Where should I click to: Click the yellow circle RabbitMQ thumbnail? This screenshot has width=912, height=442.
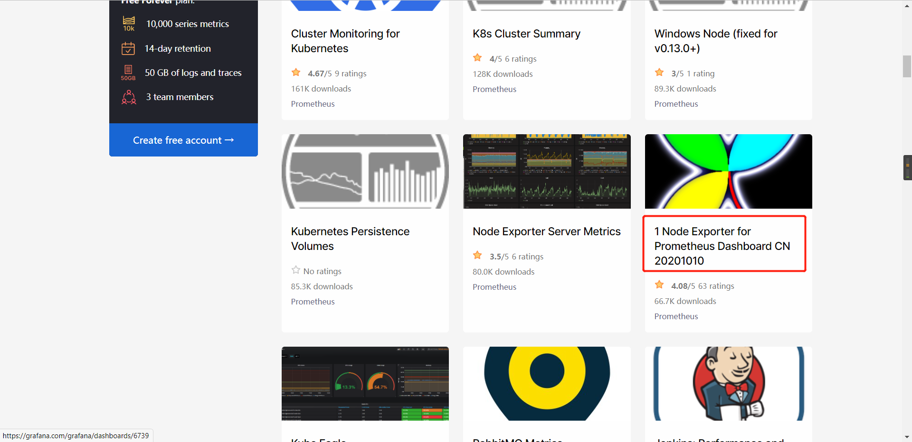tap(547, 384)
